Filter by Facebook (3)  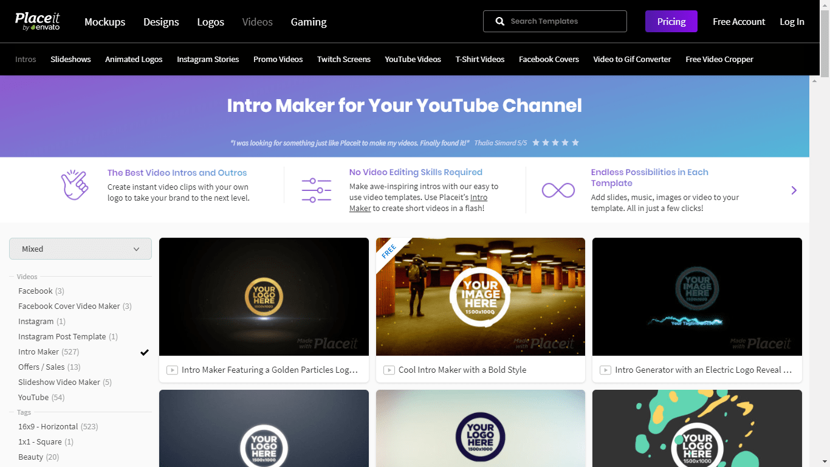pos(41,291)
